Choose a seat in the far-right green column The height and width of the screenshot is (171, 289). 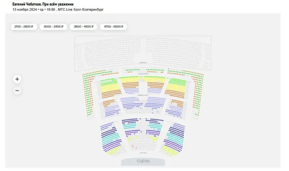(x=200, y=95)
